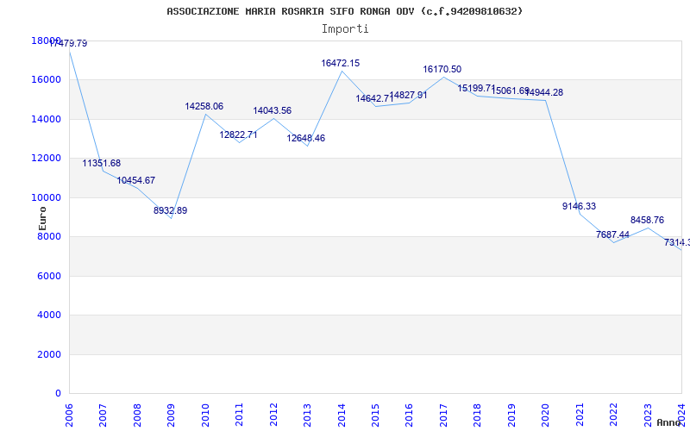Select the 8458.76 data label
Screen dimensions: 690x431
647,220
